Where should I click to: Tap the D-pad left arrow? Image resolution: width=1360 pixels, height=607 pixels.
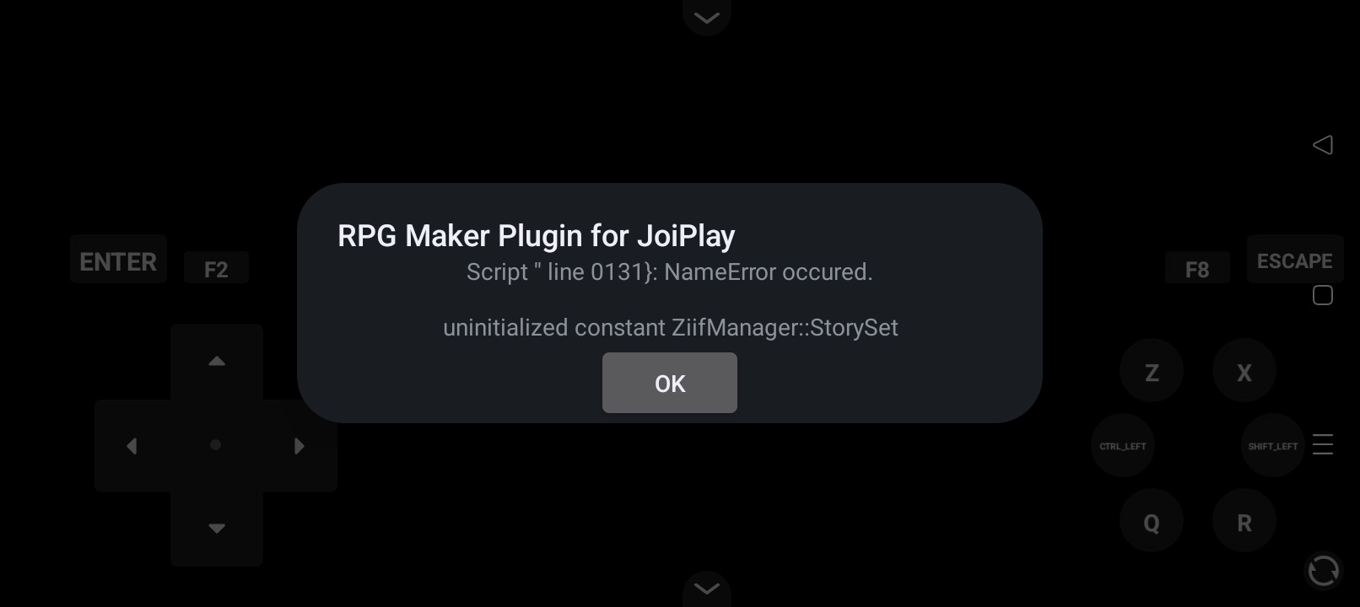tap(132, 445)
